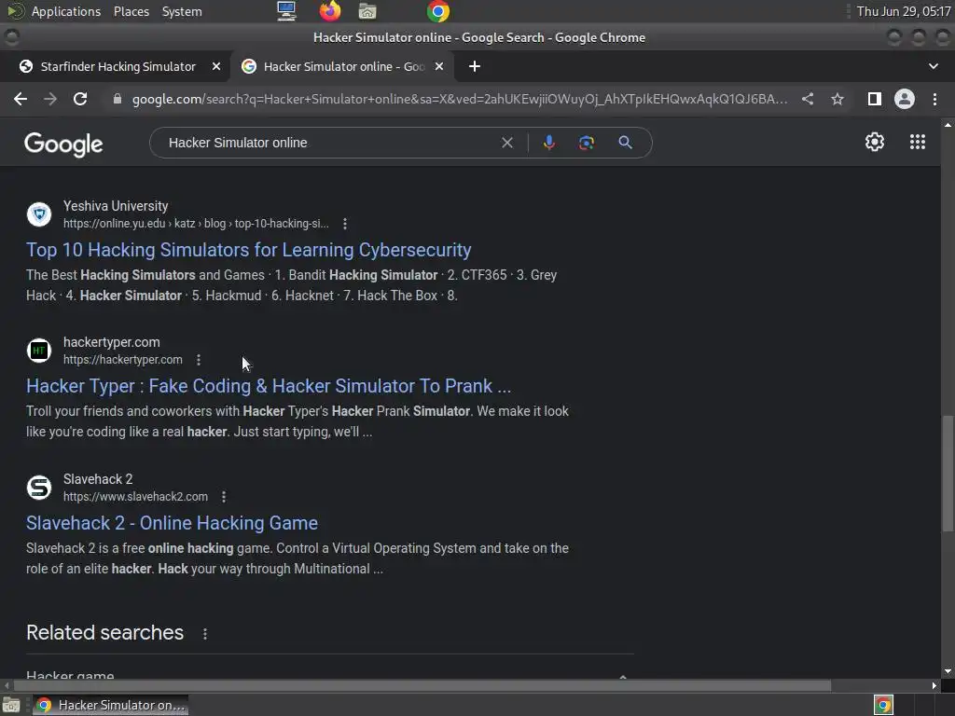Click the Yeshiva University favicon
Viewport: 955px width, 716px height.
[x=39, y=214]
